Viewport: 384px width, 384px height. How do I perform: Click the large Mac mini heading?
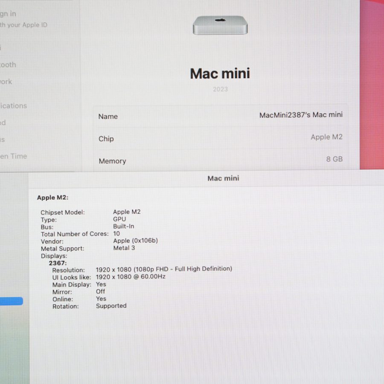220,73
